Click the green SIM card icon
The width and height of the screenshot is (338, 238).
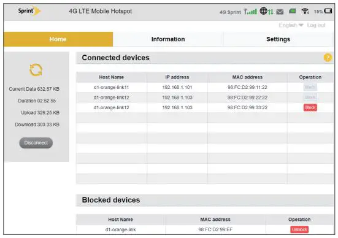point(292,10)
